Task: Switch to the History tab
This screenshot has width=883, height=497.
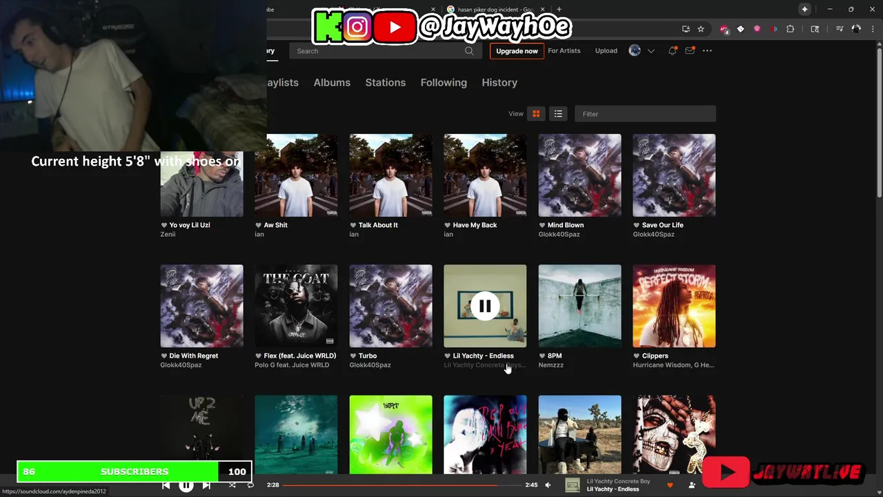Action: 499,82
